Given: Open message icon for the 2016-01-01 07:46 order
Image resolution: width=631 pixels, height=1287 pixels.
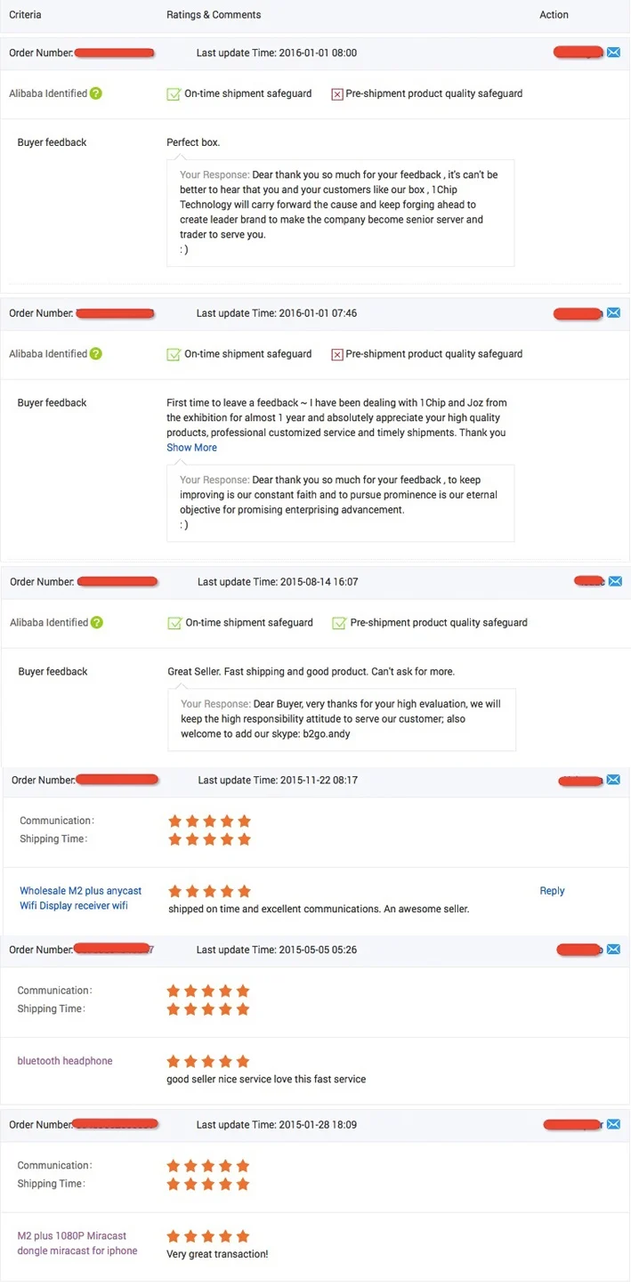Looking at the screenshot, I should 613,313.
